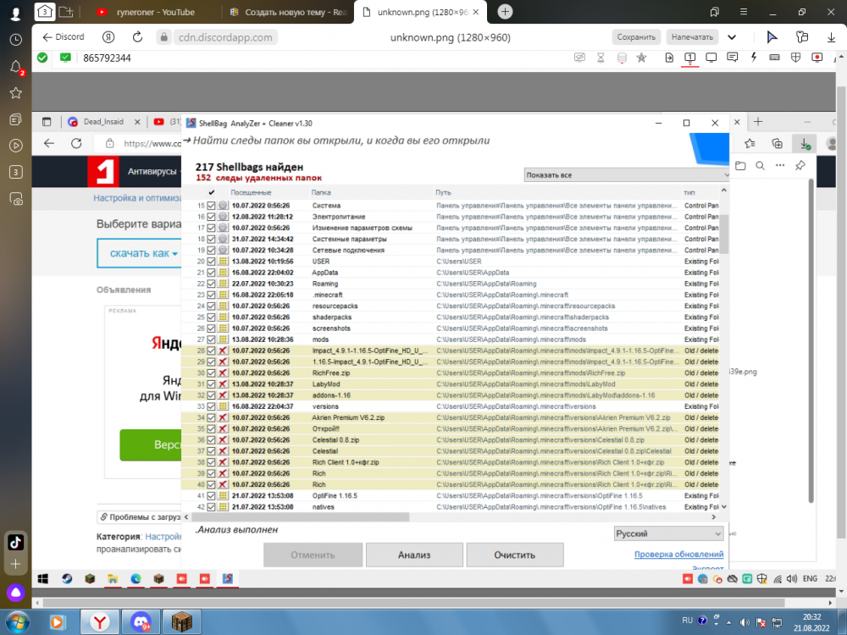Uncheck the OptiFine 1.16.5 row checkbox
Viewport: 847px width, 635px height.
(x=211, y=495)
